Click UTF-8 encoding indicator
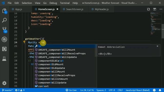The image size is (164, 92). [112, 90]
